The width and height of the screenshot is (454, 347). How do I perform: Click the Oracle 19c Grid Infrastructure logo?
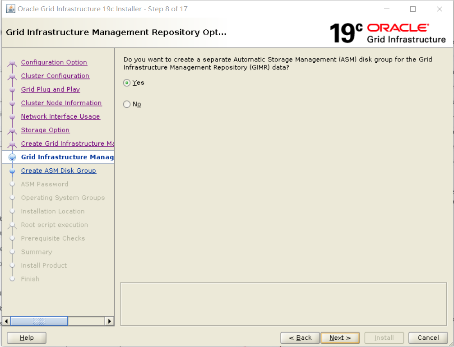pos(387,33)
